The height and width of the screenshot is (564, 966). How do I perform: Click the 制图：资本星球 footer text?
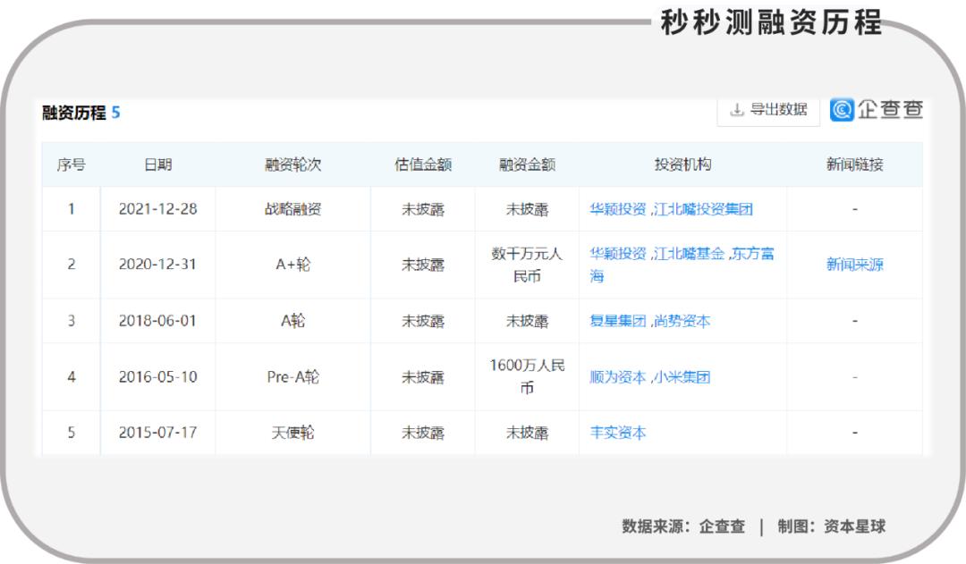pyautogui.click(x=832, y=526)
